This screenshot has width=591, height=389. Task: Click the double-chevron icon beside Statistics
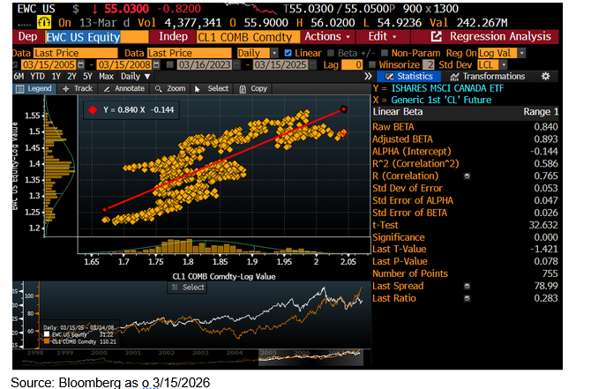click(368, 77)
